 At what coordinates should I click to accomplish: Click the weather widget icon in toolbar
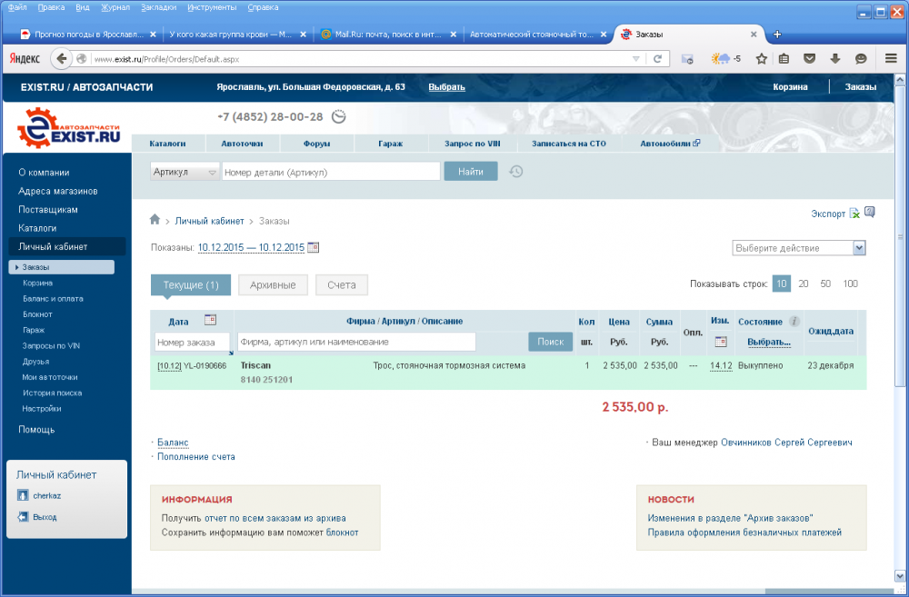pyautogui.click(x=721, y=58)
